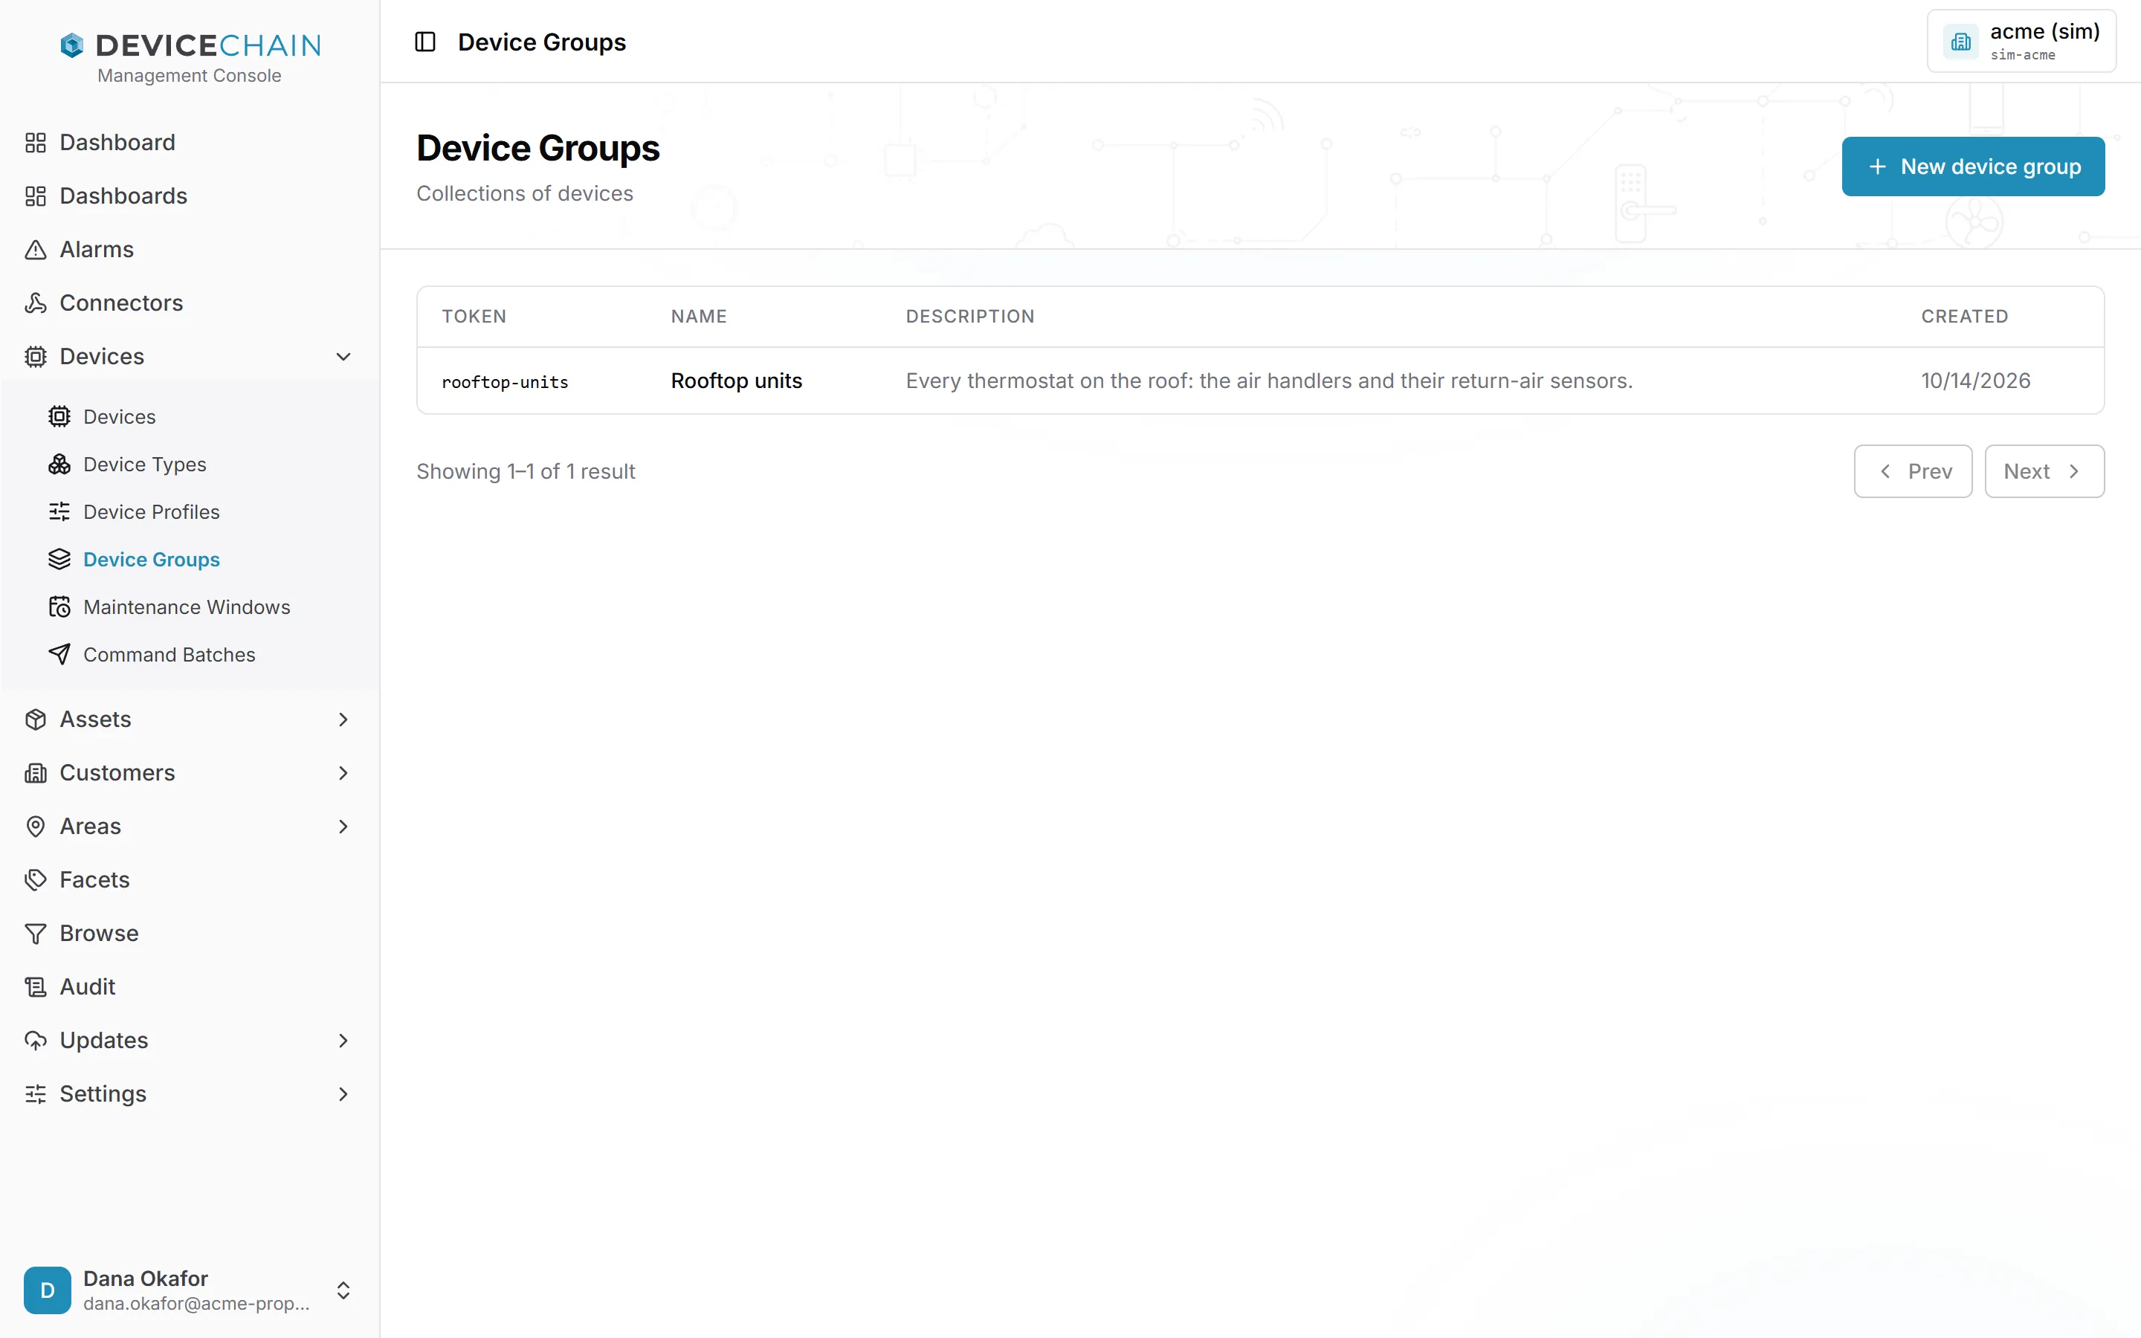Click the Alarms triangle icon

click(36, 250)
